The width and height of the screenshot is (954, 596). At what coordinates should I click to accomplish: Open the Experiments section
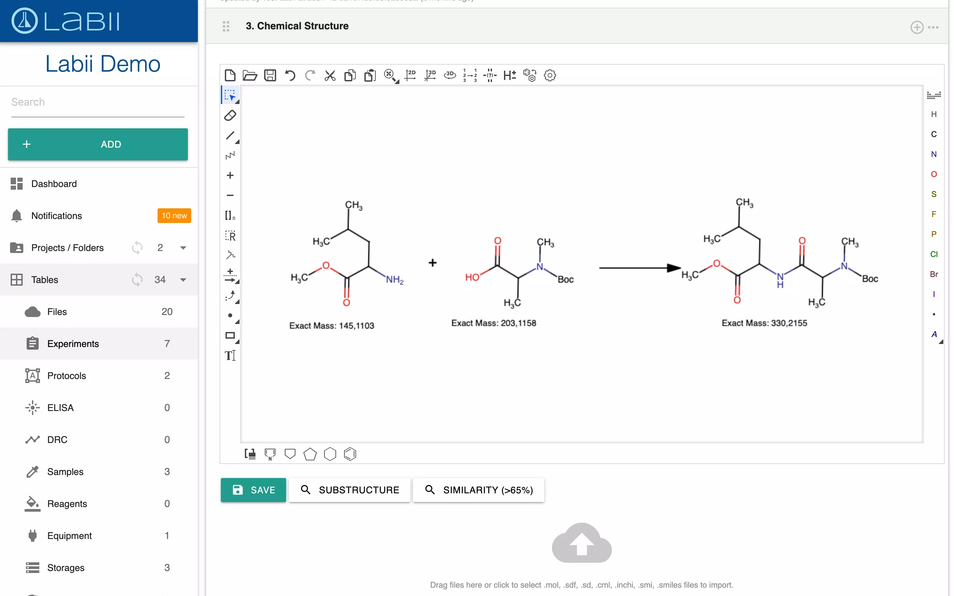[x=73, y=343]
